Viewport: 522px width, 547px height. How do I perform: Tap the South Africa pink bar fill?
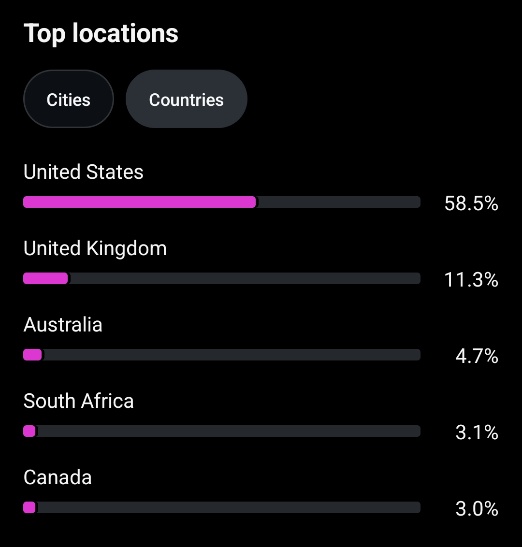pos(29,431)
